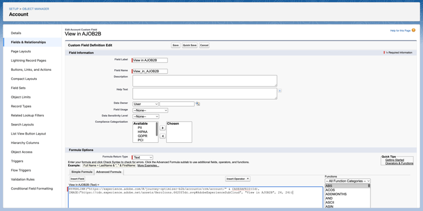The image size is (423, 211).
Task: Select HIPAA in Available compliance list
Action: coord(143,132)
